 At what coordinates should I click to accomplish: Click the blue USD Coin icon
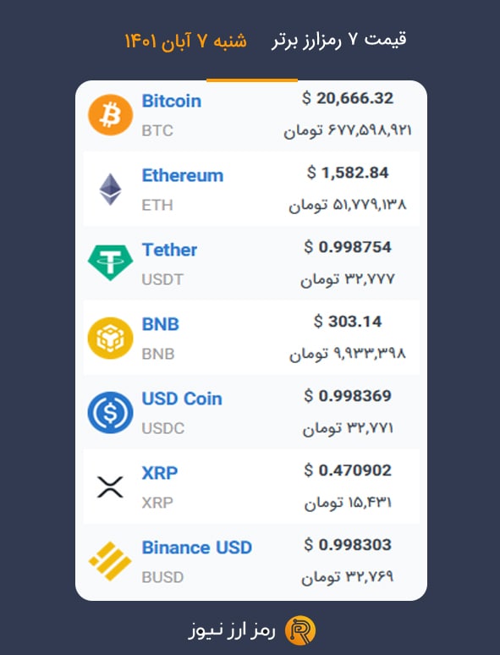point(110,412)
